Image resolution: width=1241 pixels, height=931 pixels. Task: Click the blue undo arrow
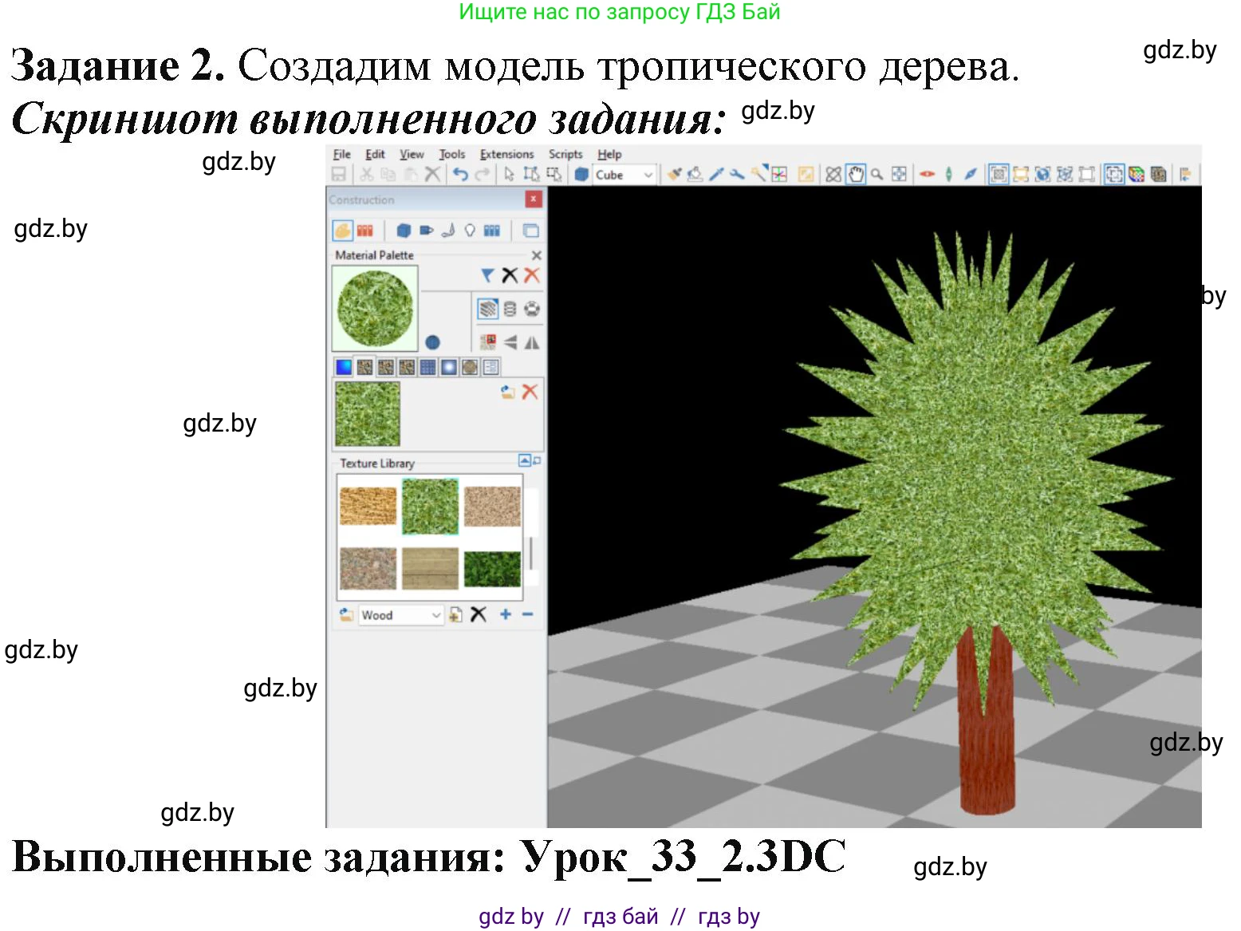point(460,174)
